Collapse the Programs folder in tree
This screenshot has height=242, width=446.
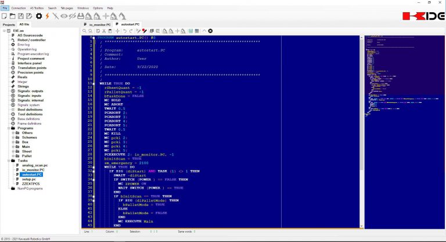coord(9,128)
